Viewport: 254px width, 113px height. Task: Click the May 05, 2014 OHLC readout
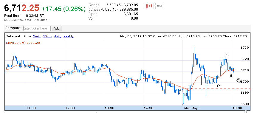click(x=183, y=36)
